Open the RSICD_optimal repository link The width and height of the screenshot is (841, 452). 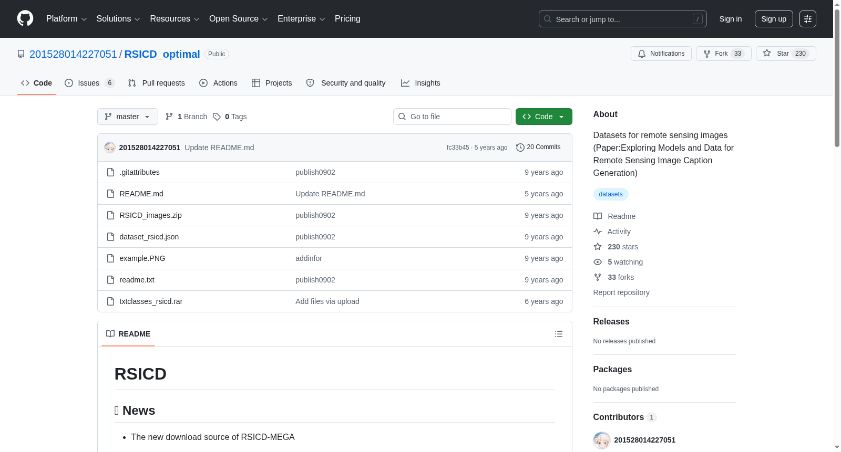pyautogui.click(x=162, y=54)
